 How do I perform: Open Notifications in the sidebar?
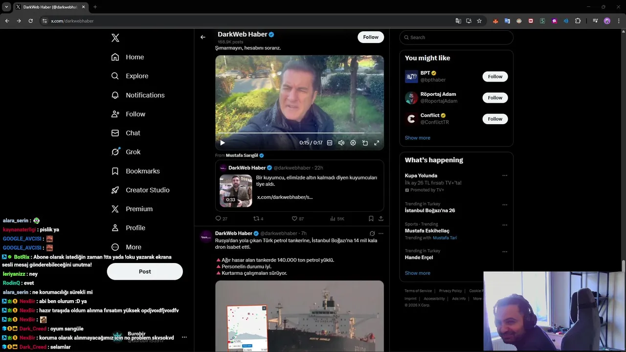coord(138,95)
